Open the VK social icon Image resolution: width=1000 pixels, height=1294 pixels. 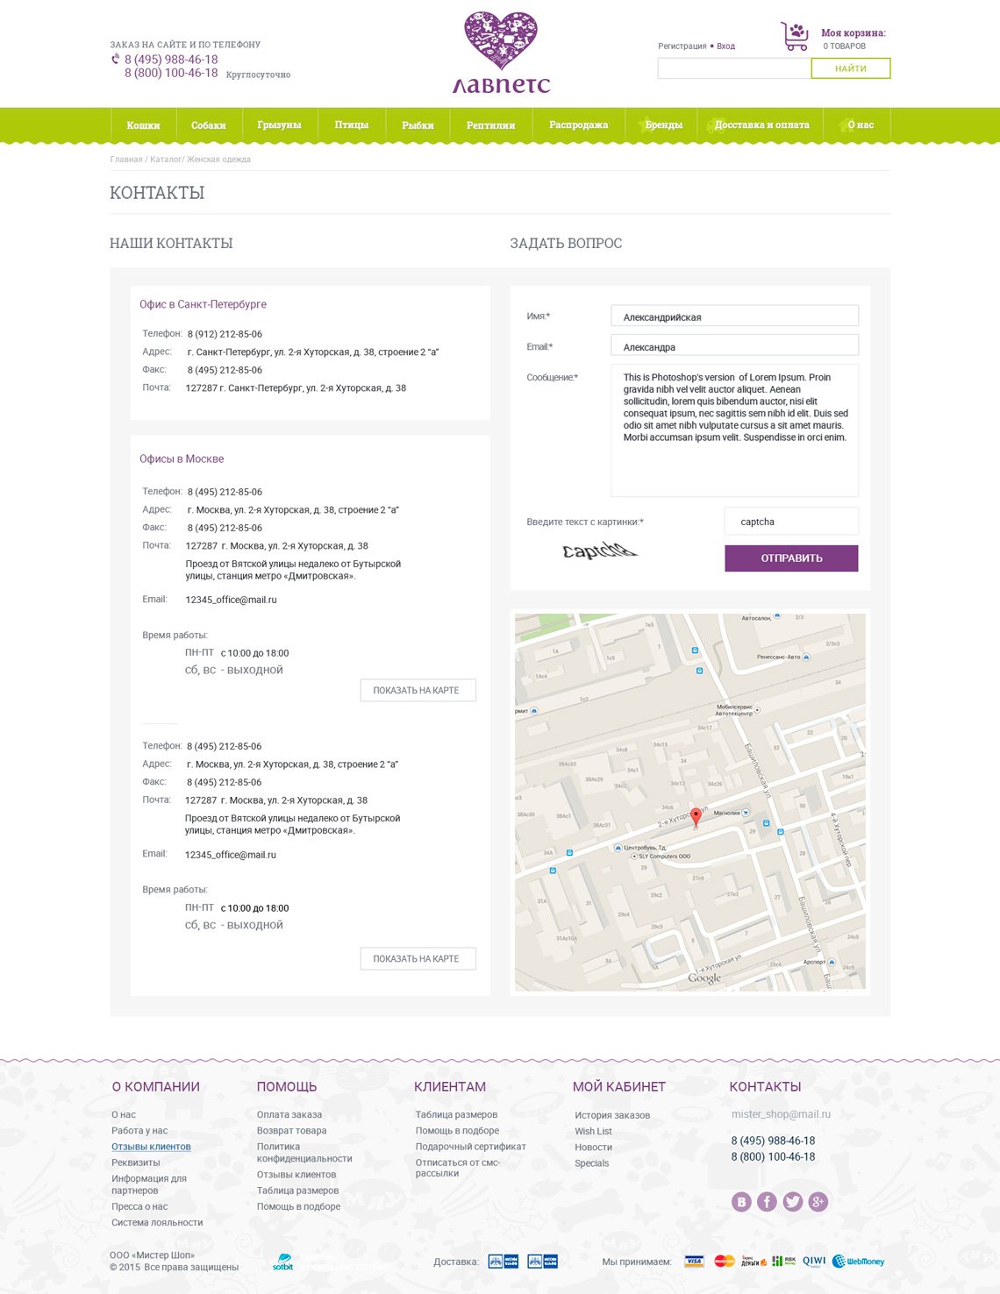[x=741, y=1202]
